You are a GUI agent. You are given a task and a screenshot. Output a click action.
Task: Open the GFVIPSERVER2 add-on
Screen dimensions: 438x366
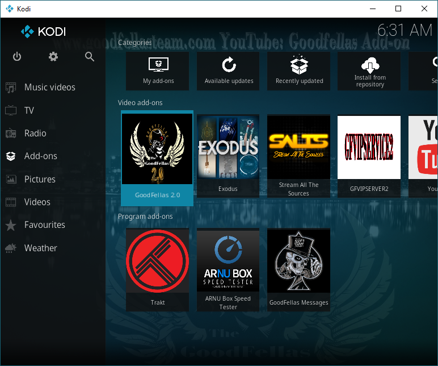pos(369,156)
